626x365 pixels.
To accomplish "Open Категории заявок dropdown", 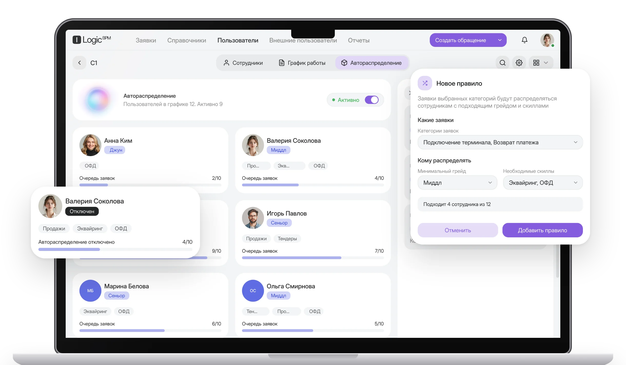I will click(500, 142).
